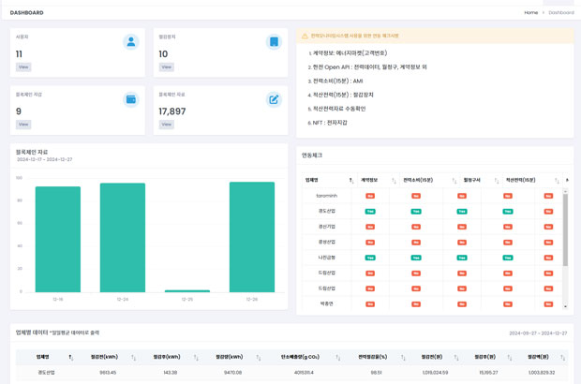This screenshot has width=581, height=384.
Task: Sort 연동체크 table by 계약정보 column arrows
Action: coord(395,181)
